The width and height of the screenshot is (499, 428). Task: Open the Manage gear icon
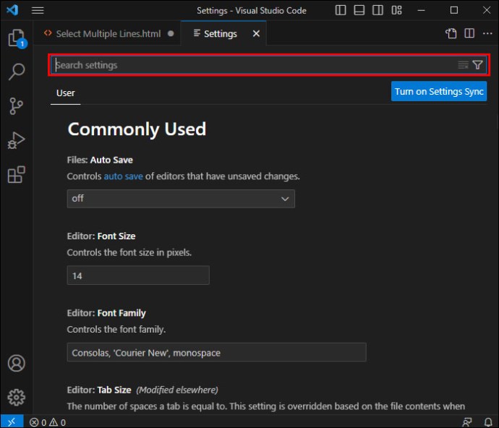click(x=16, y=397)
